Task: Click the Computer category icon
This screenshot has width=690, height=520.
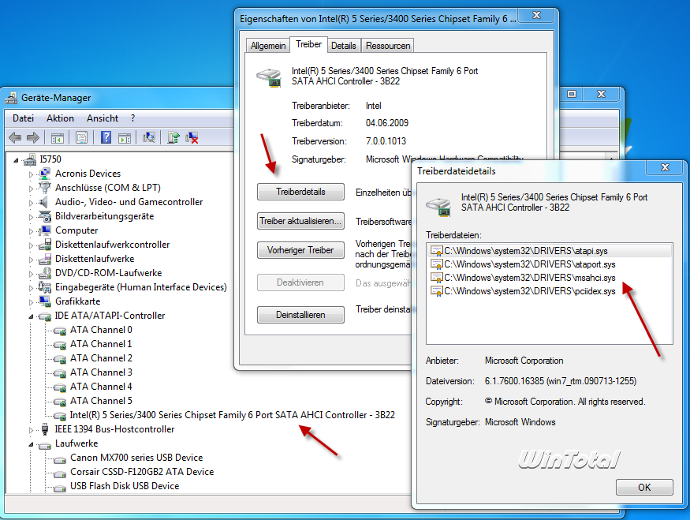Action: pyautogui.click(x=44, y=230)
